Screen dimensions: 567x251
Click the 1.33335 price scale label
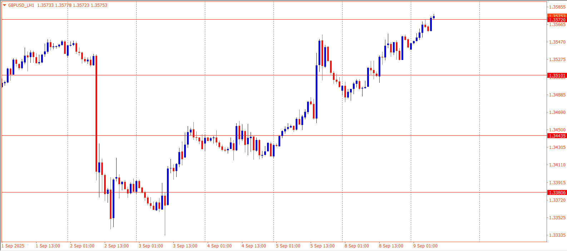pyautogui.click(x=557, y=235)
